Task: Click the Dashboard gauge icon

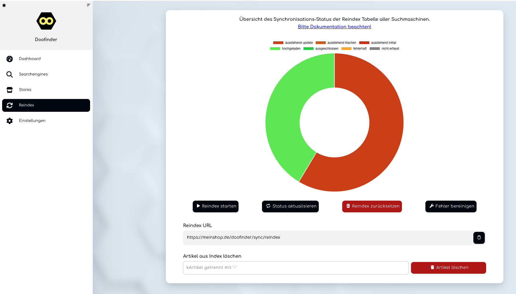Action: coord(10,59)
